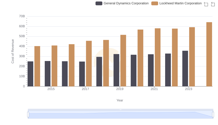Click General Dynamics bar for 2017
This screenshot has height=125, width=218.
(x=82, y=74)
